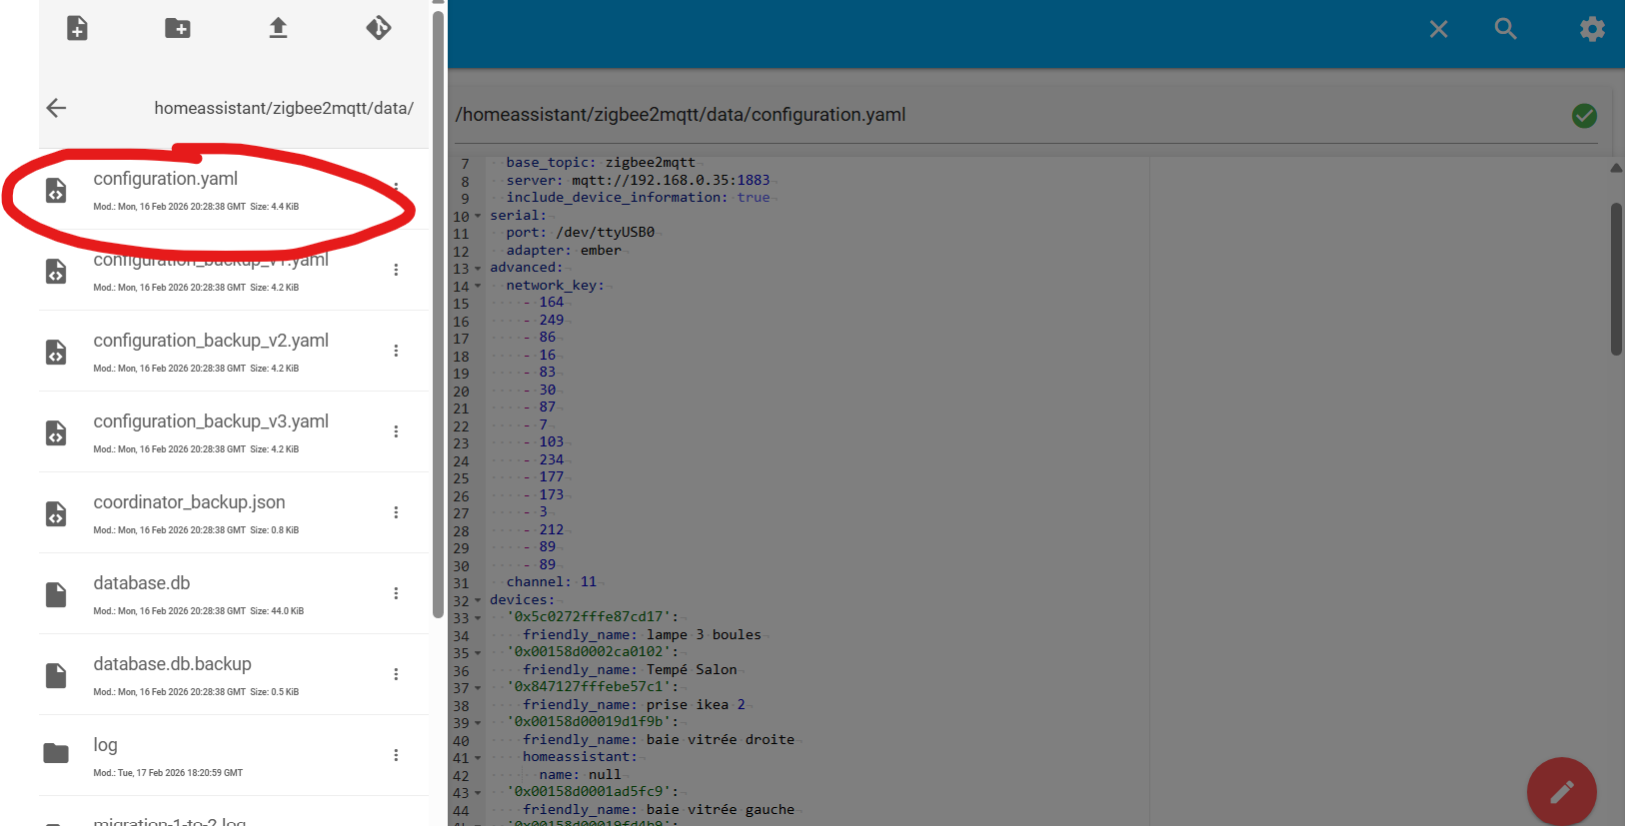Viewport: 1625px width, 826px height.
Task: Close the current file with X
Action: pyautogui.click(x=1438, y=29)
